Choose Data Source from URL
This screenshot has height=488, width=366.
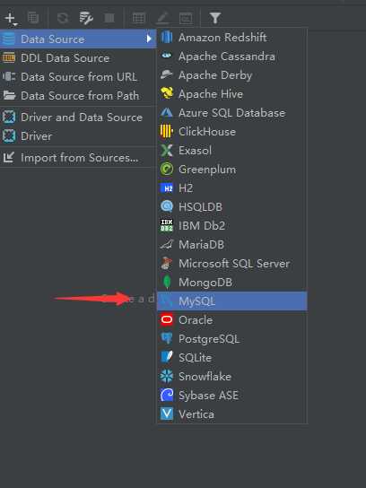click(x=78, y=76)
